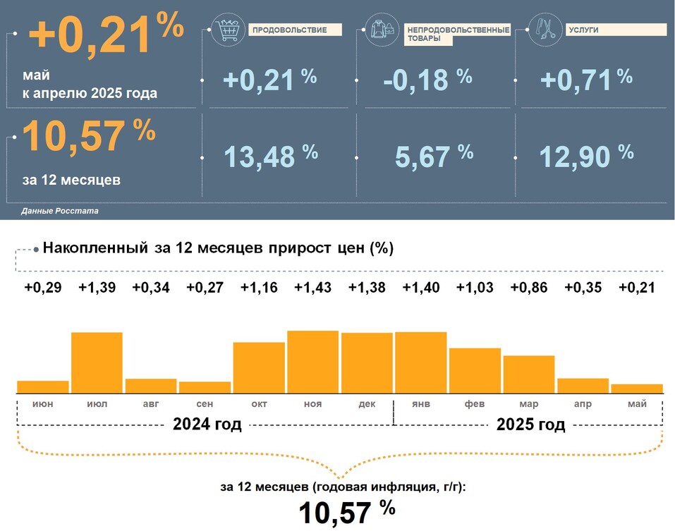Select the НЕПРОДОВОЛЬСТВЕННЫЕ ТОВАРЫ category label
The height and width of the screenshot is (531, 675).
456,35
